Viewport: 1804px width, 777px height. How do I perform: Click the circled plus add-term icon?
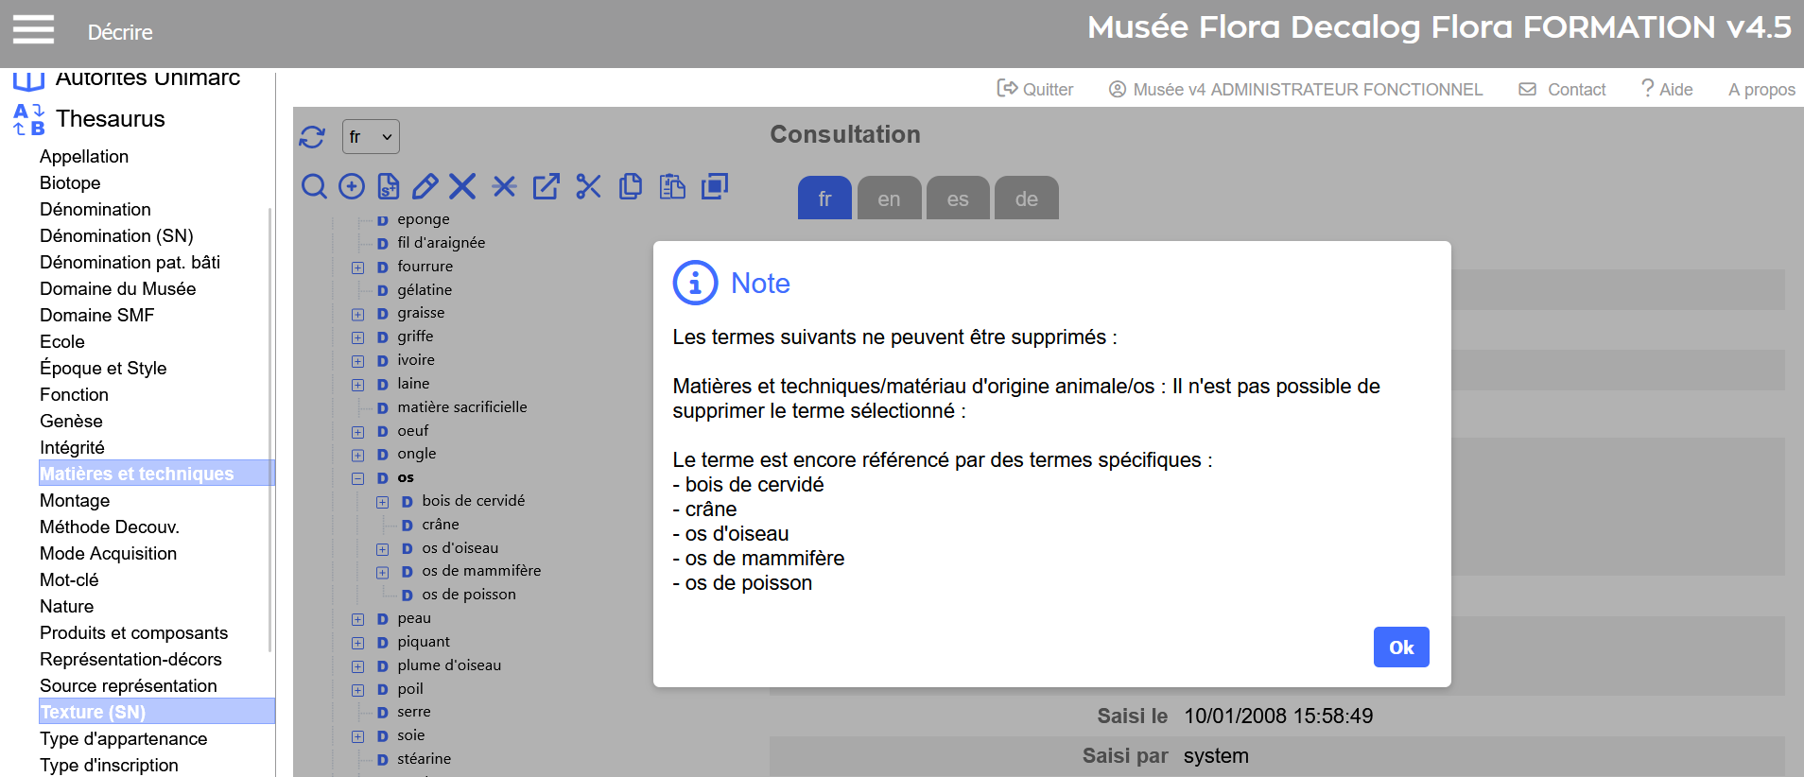click(352, 186)
